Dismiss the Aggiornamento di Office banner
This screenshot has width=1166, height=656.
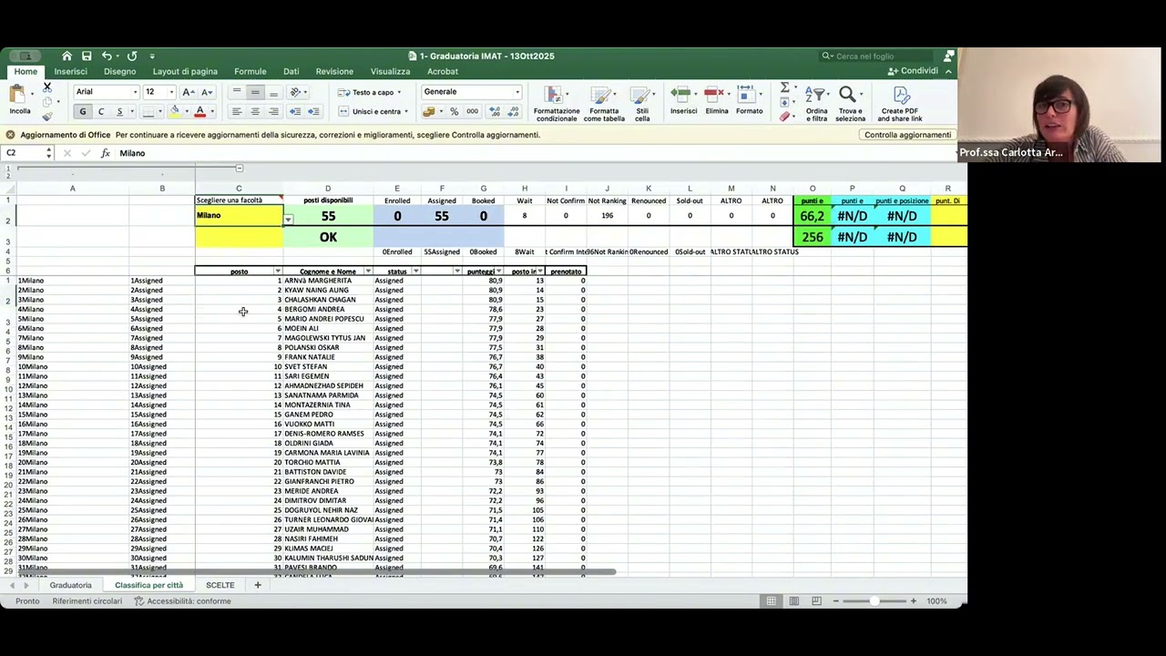(11, 135)
